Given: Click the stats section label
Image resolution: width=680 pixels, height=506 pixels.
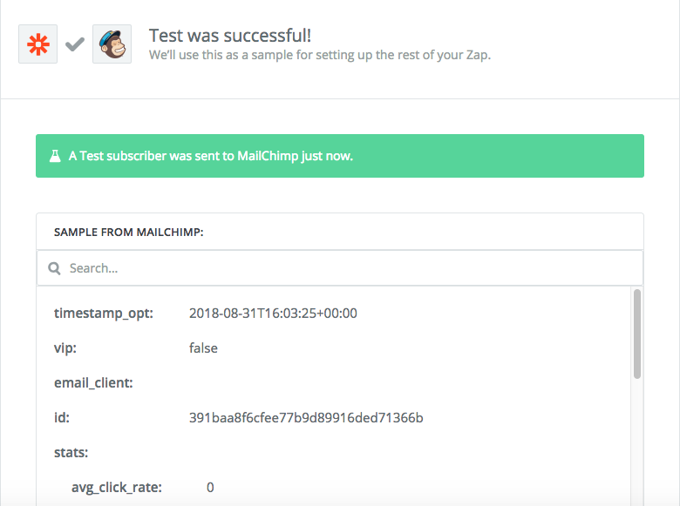Looking at the screenshot, I should pos(71,452).
